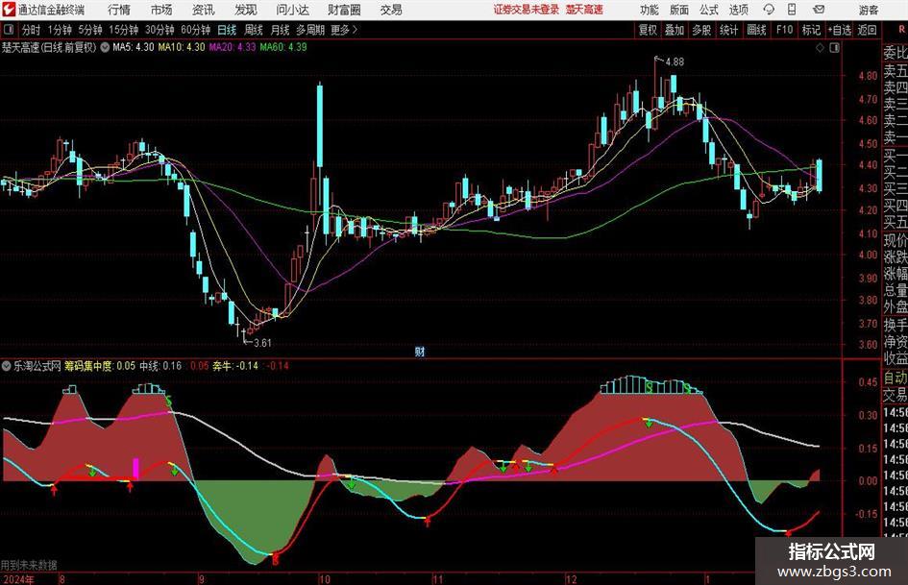Switch to the 15分钟 period tab
The height and width of the screenshot is (585, 908).
(x=124, y=30)
